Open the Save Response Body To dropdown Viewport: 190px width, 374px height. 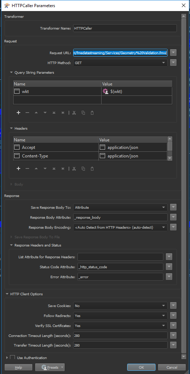click(120, 207)
